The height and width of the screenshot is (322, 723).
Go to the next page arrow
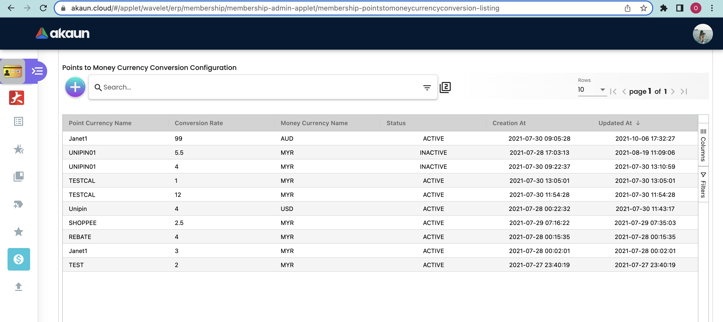[x=673, y=92]
